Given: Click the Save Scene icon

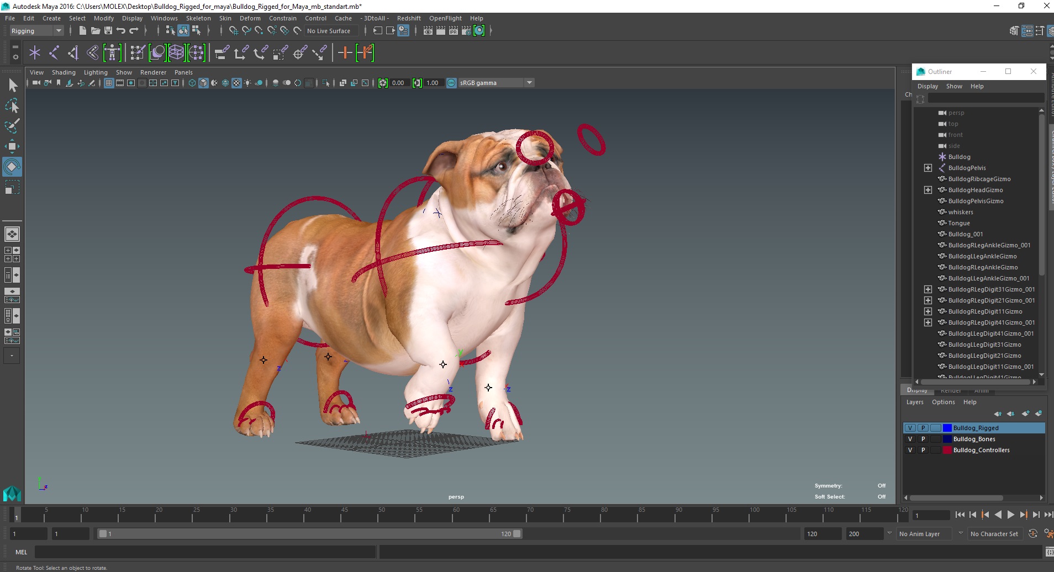Looking at the screenshot, I should [108, 31].
